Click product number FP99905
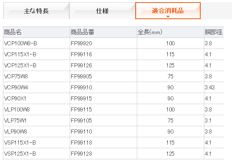This screenshot has width=232, height=160. 81,77
